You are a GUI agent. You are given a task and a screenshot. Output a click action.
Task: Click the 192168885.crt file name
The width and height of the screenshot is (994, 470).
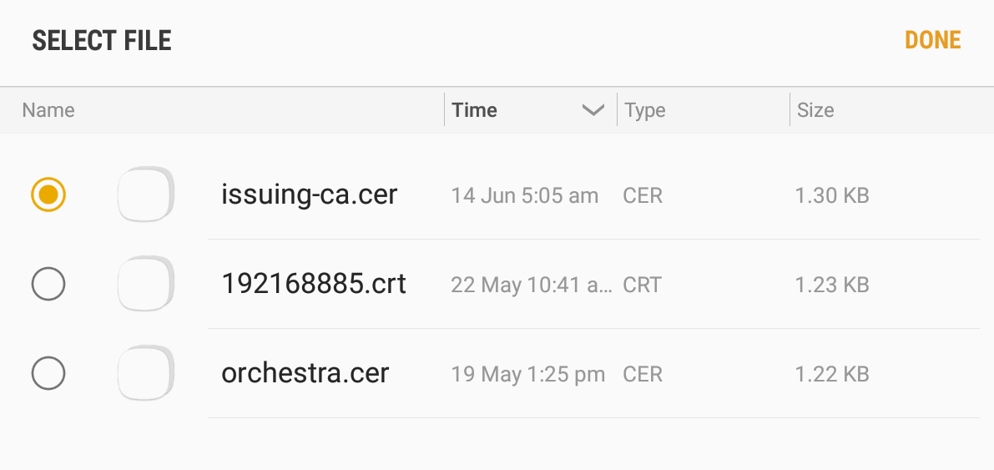pos(314,284)
